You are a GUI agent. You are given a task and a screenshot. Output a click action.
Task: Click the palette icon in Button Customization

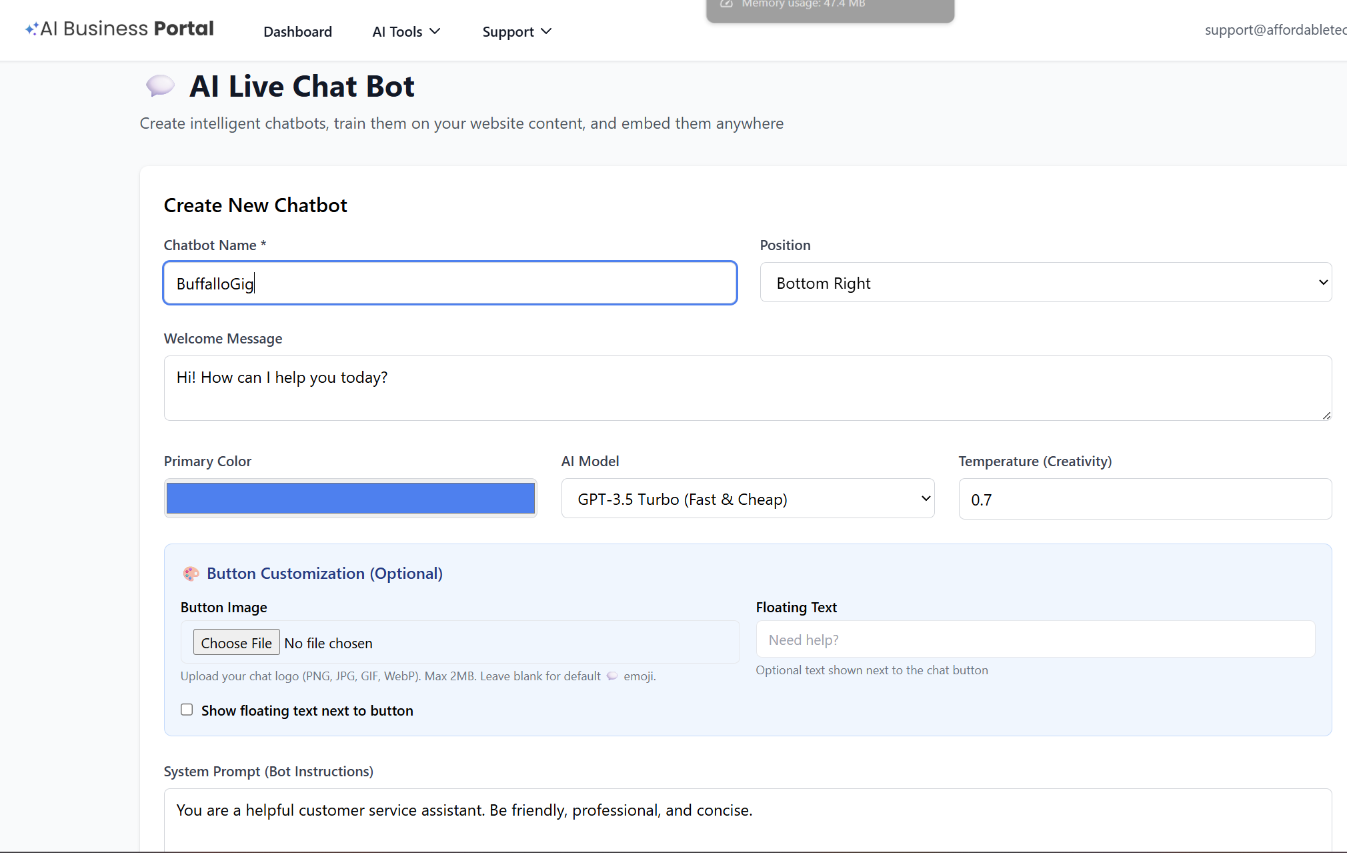191,574
